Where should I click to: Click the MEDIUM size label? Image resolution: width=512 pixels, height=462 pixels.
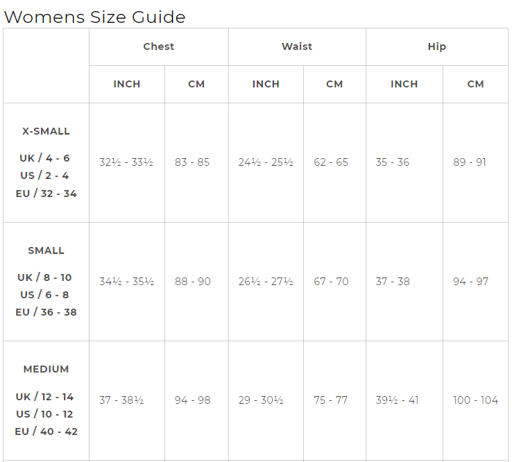[46, 369]
